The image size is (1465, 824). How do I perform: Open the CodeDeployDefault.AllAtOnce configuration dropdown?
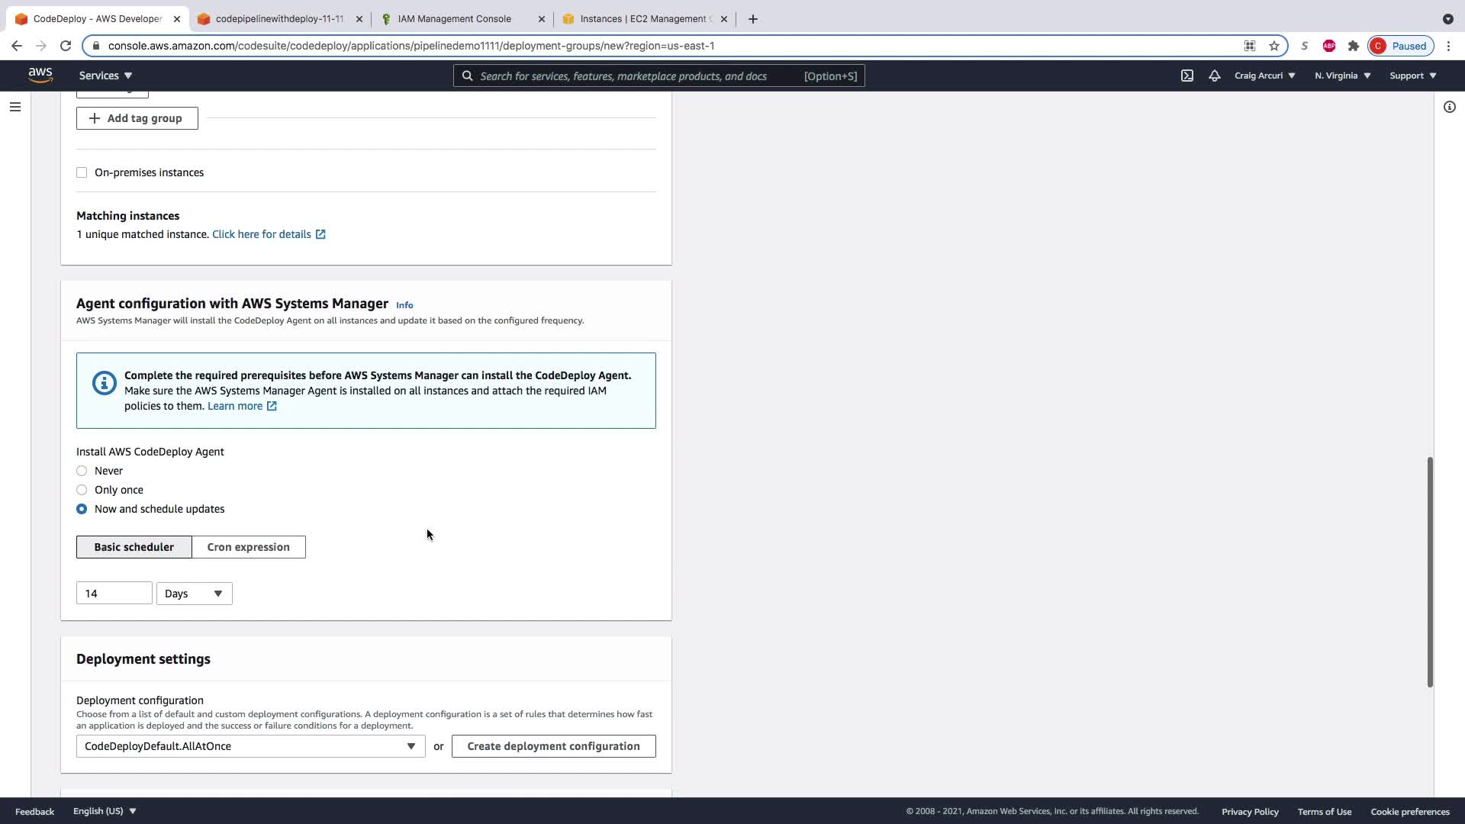click(250, 746)
